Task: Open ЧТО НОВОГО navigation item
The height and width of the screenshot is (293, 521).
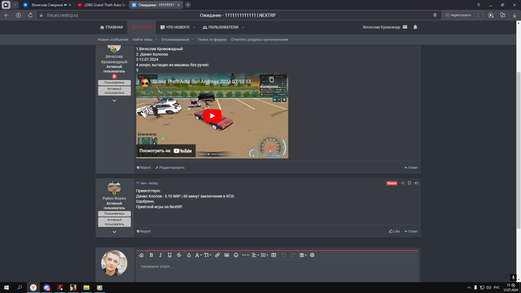Action: click(175, 27)
